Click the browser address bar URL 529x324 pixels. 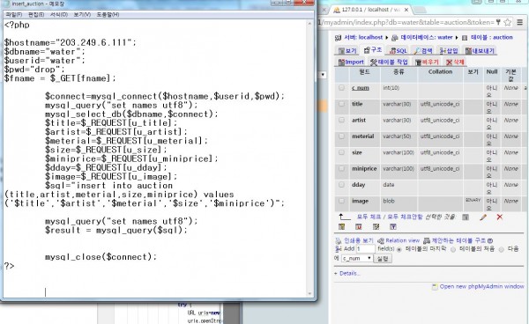click(x=406, y=23)
